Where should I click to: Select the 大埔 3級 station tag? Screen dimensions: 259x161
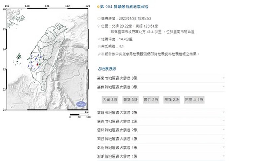110,100
